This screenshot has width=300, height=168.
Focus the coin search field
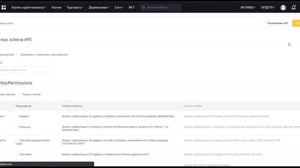(161, 7)
